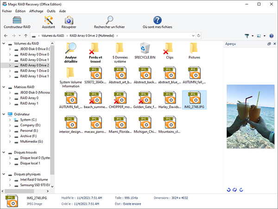The width and height of the screenshot is (278, 209).
Task: Select the interior_design... JPG file
Action: click(71, 125)
